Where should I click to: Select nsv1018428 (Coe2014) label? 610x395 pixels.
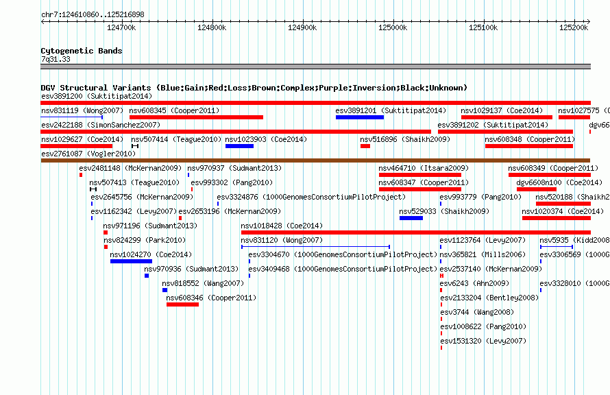tap(282, 226)
